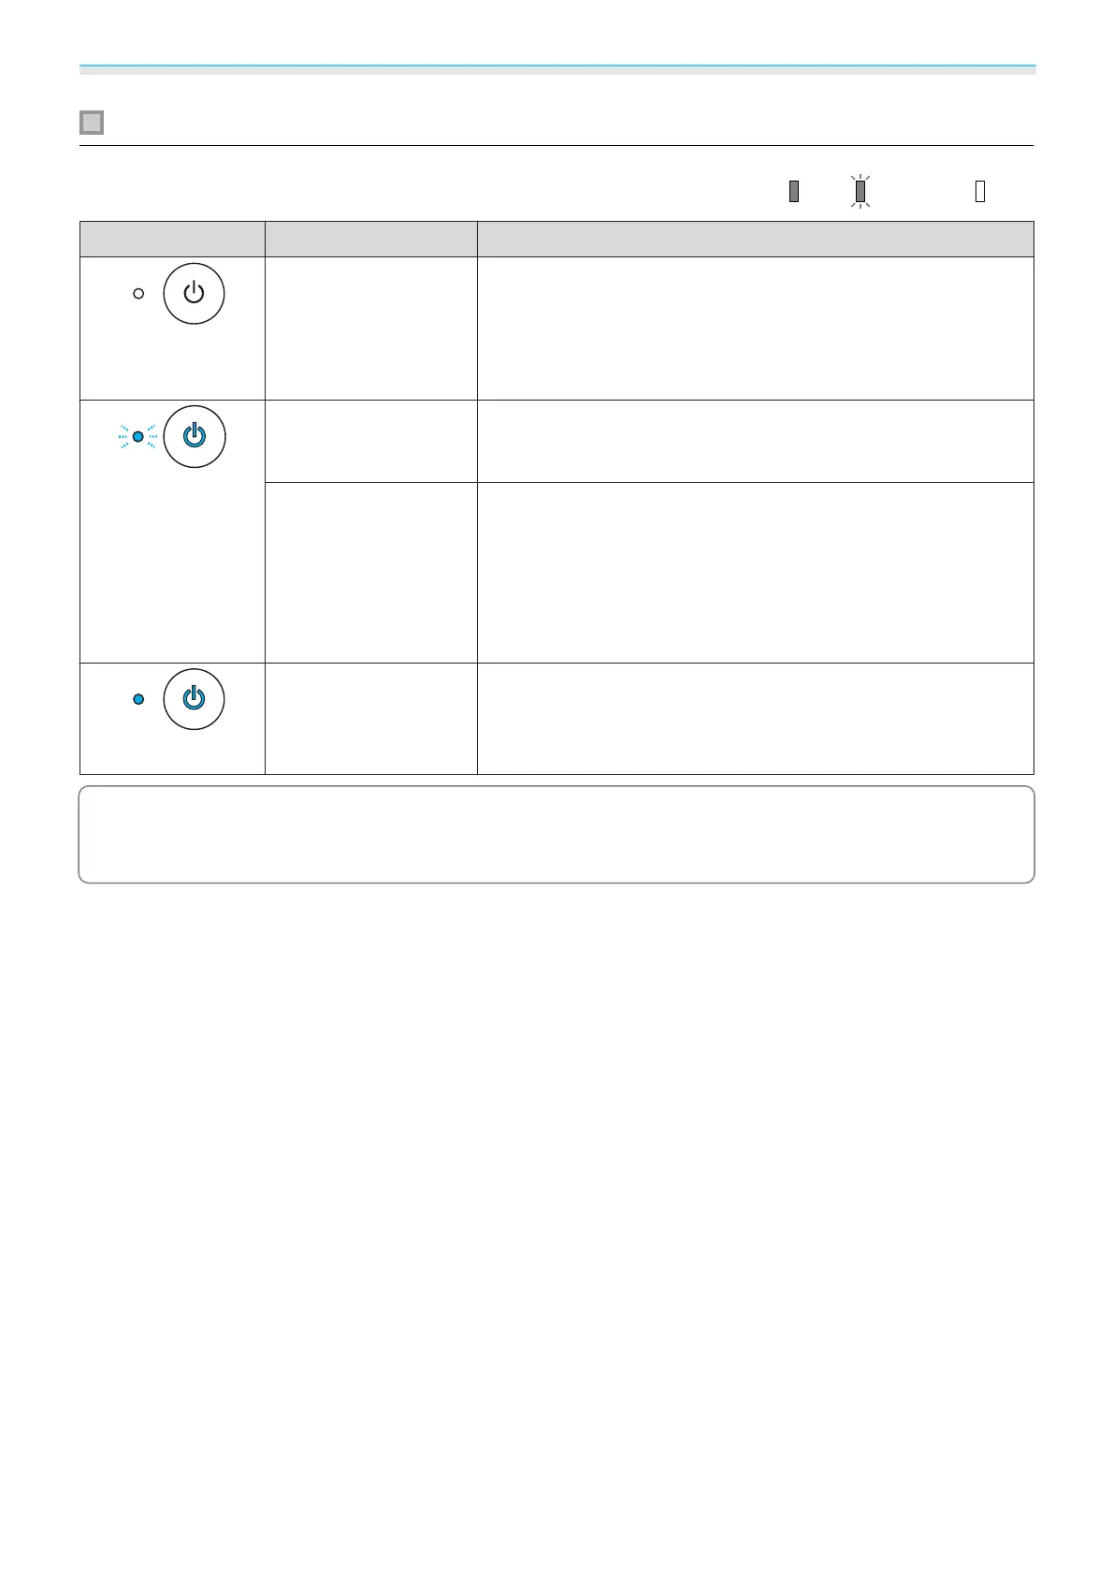Screen dimensions: 1113x1576
Task: Click the steady blue indicator dot in the bottom row
Action: [x=138, y=699]
